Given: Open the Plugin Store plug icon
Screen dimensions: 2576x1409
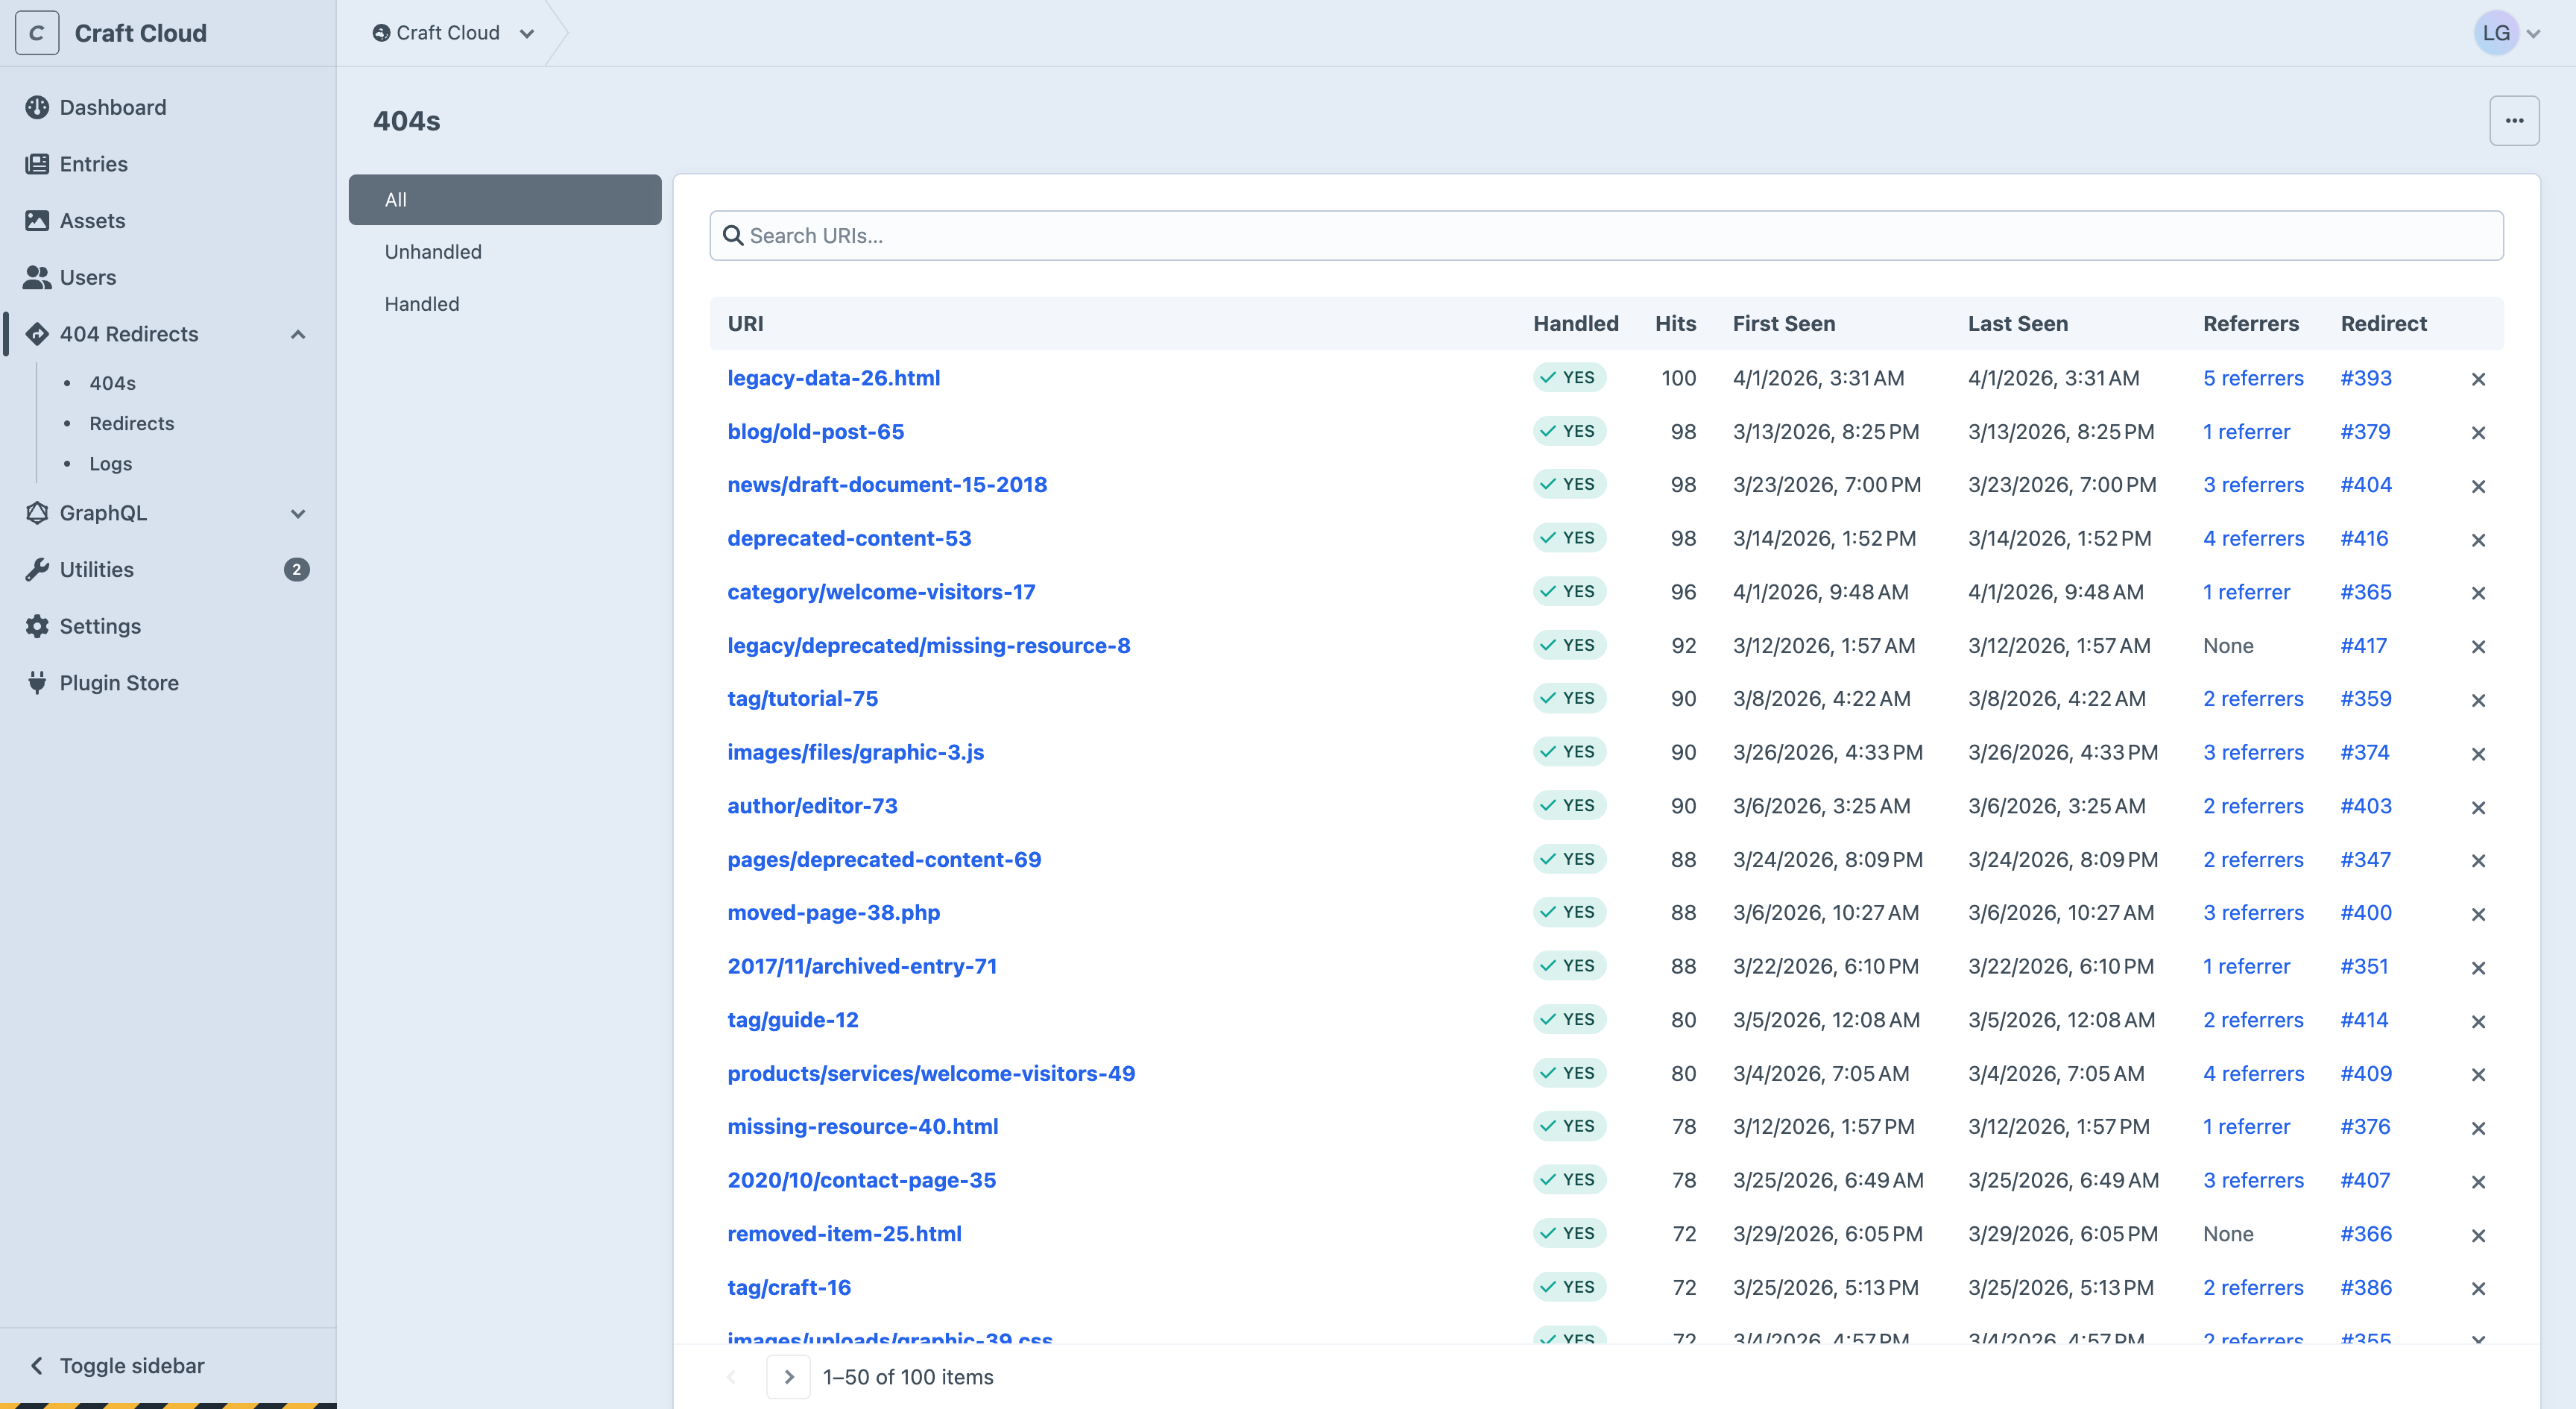Looking at the screenshot, I should click(x=38, y=682).
